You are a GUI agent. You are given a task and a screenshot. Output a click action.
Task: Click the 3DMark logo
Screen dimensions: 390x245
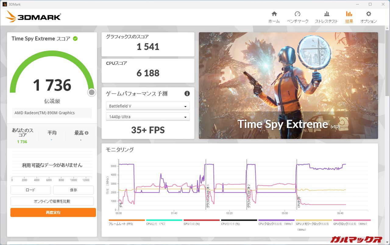pyautogui.click(x=34, y=17)
